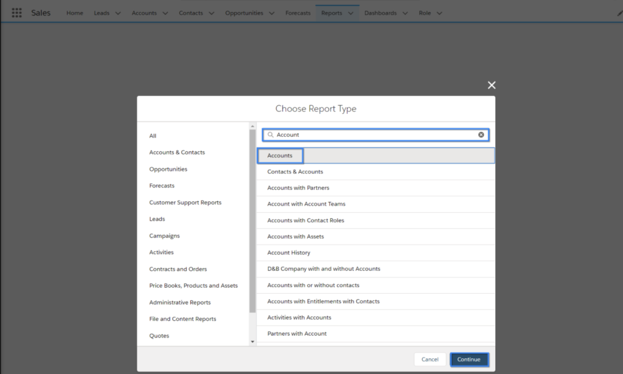Viewport: 623px width, 374px height.
Task: Open Contracts and Orders category
Action: tap(178, 269)
